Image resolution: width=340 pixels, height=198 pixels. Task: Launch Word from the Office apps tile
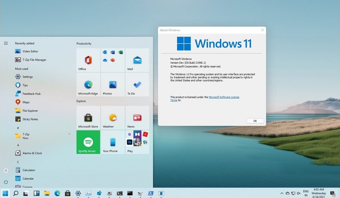point(113,52)
